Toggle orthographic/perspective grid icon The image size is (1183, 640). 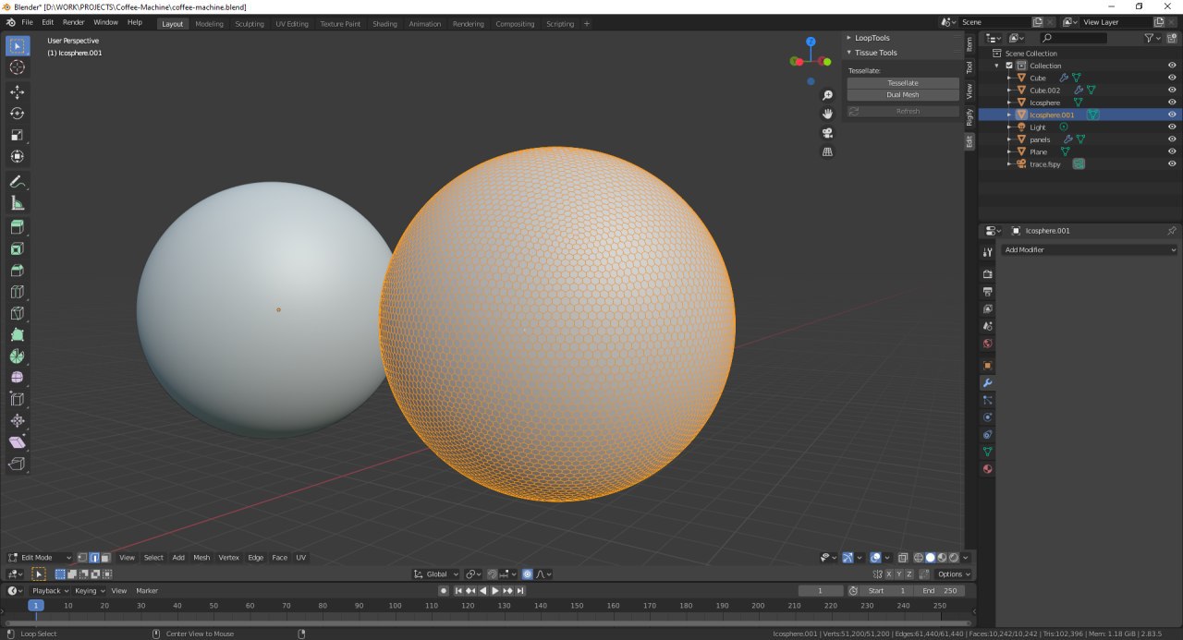pyautogui.click(x=827, y=151)
